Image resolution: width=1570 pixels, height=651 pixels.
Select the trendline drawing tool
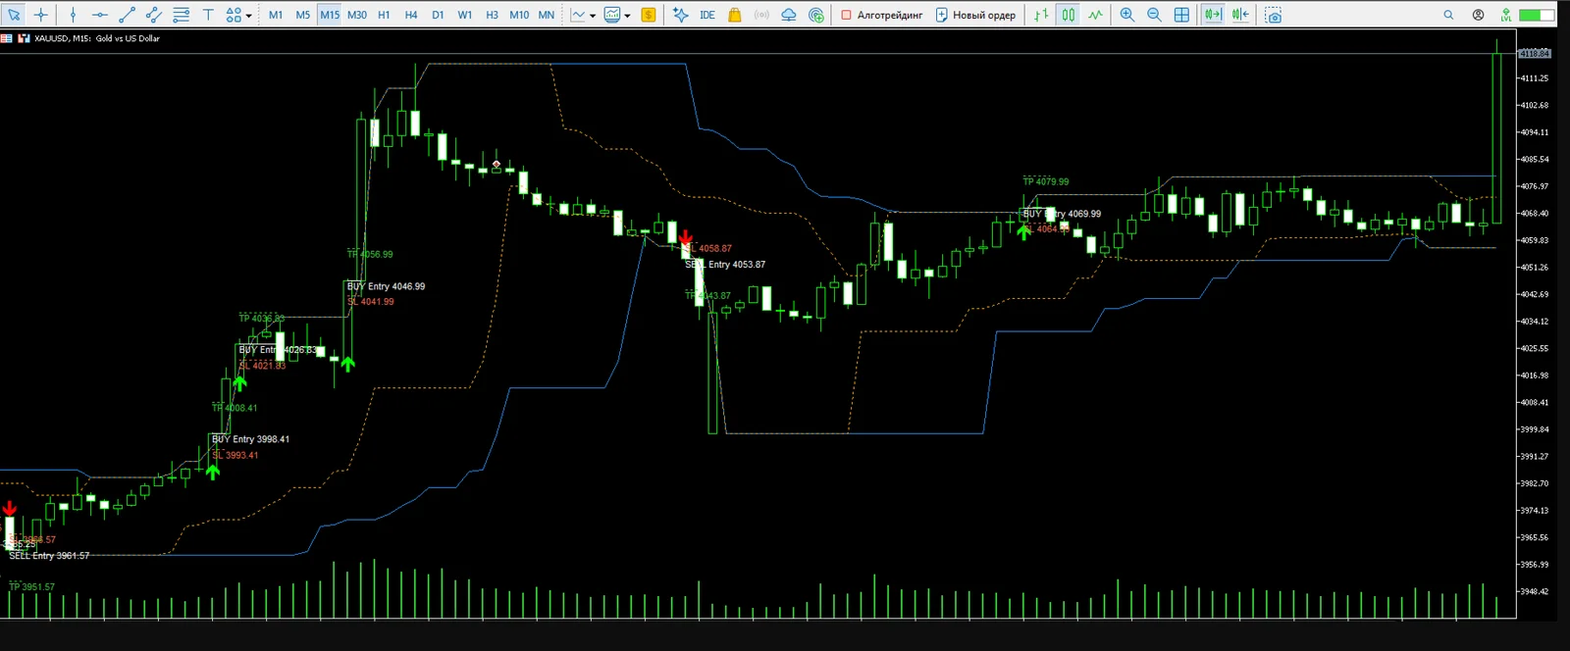click(x=127, y=15)
